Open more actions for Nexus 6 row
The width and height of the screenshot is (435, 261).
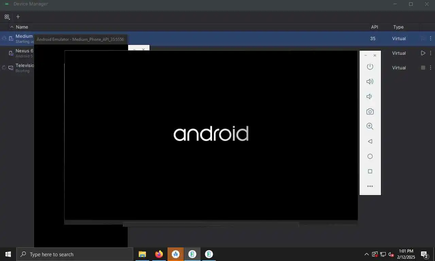click(x=431, y=53)
